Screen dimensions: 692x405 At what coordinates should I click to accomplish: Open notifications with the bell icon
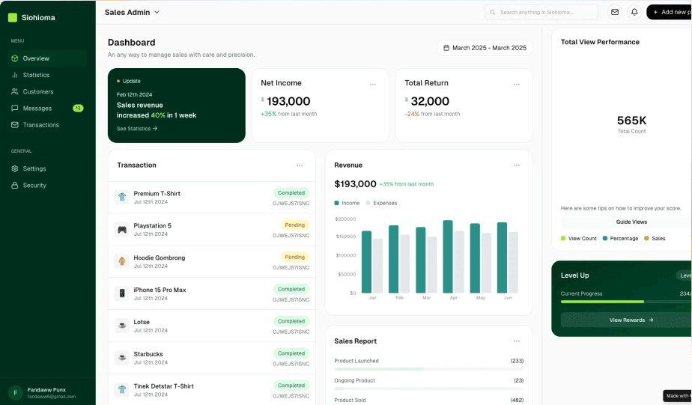click(634, 12)
